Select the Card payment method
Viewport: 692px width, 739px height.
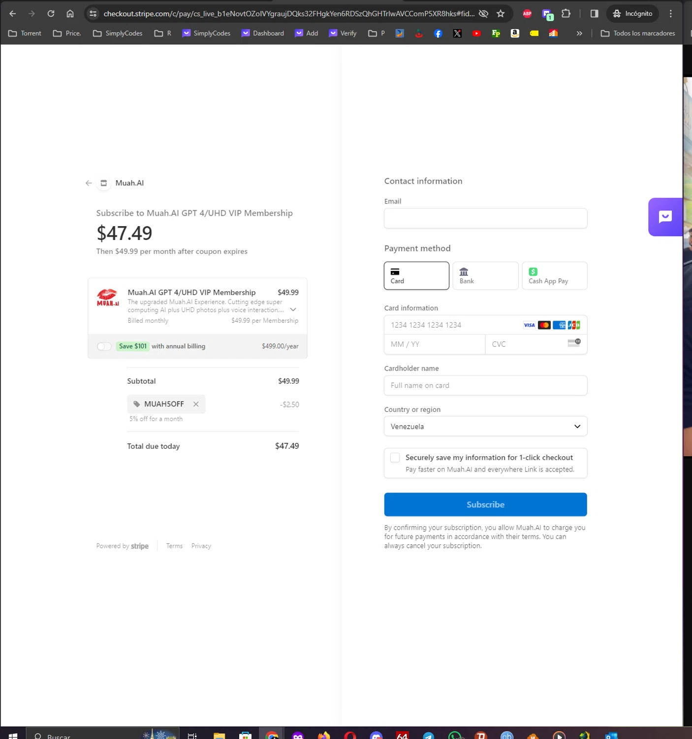click(416, 275)
